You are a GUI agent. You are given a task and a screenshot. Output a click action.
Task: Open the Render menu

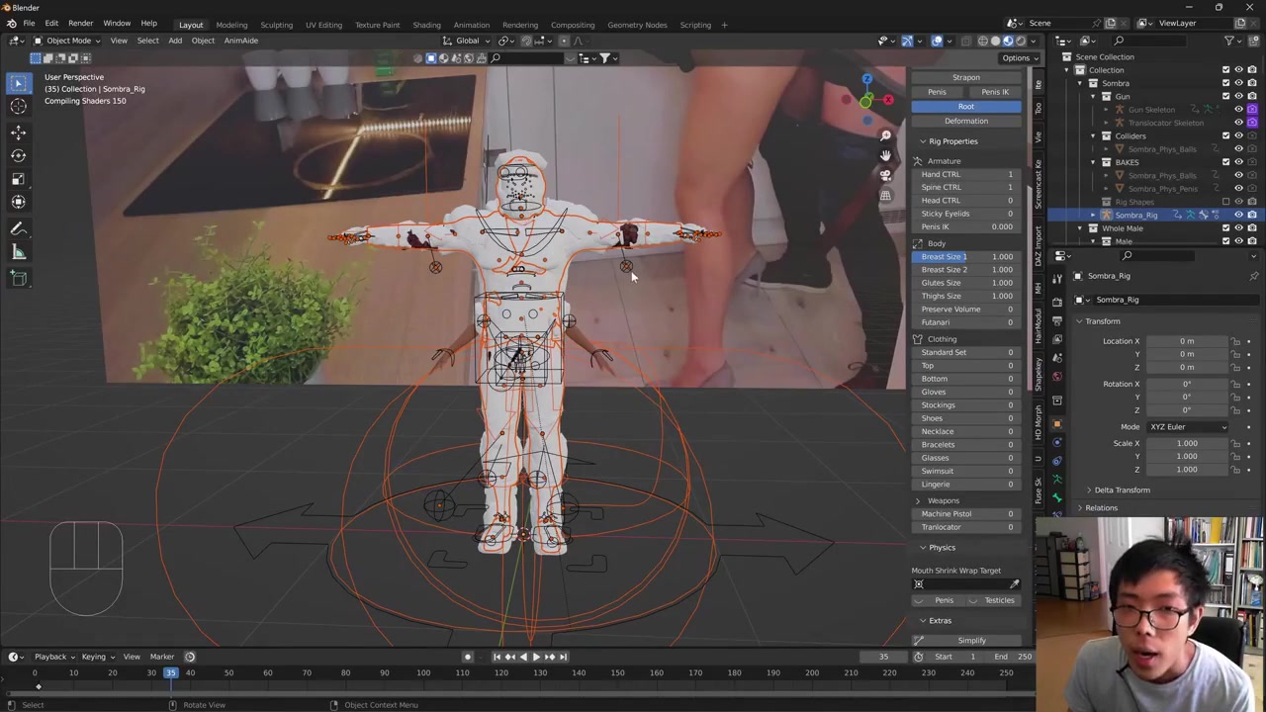tap(80, 23)
